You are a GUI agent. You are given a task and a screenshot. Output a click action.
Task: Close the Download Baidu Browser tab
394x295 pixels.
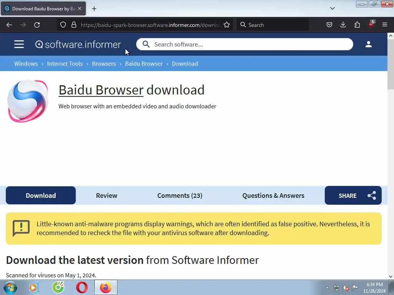pyautogui.click(x=80, y=8)
